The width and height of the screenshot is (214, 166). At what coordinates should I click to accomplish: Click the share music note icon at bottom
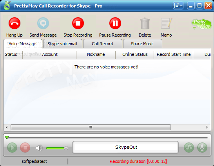tap(189, 148)
